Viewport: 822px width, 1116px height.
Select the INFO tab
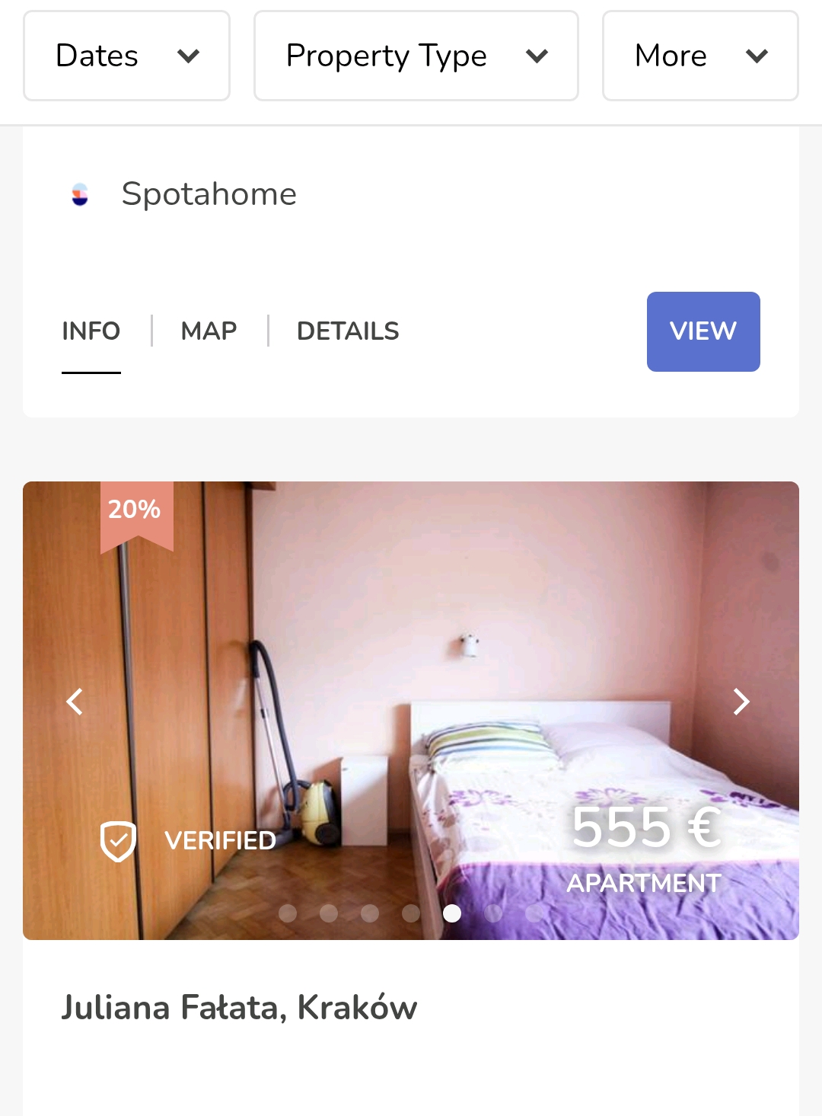pyautogui.click(x=91, y=331)
